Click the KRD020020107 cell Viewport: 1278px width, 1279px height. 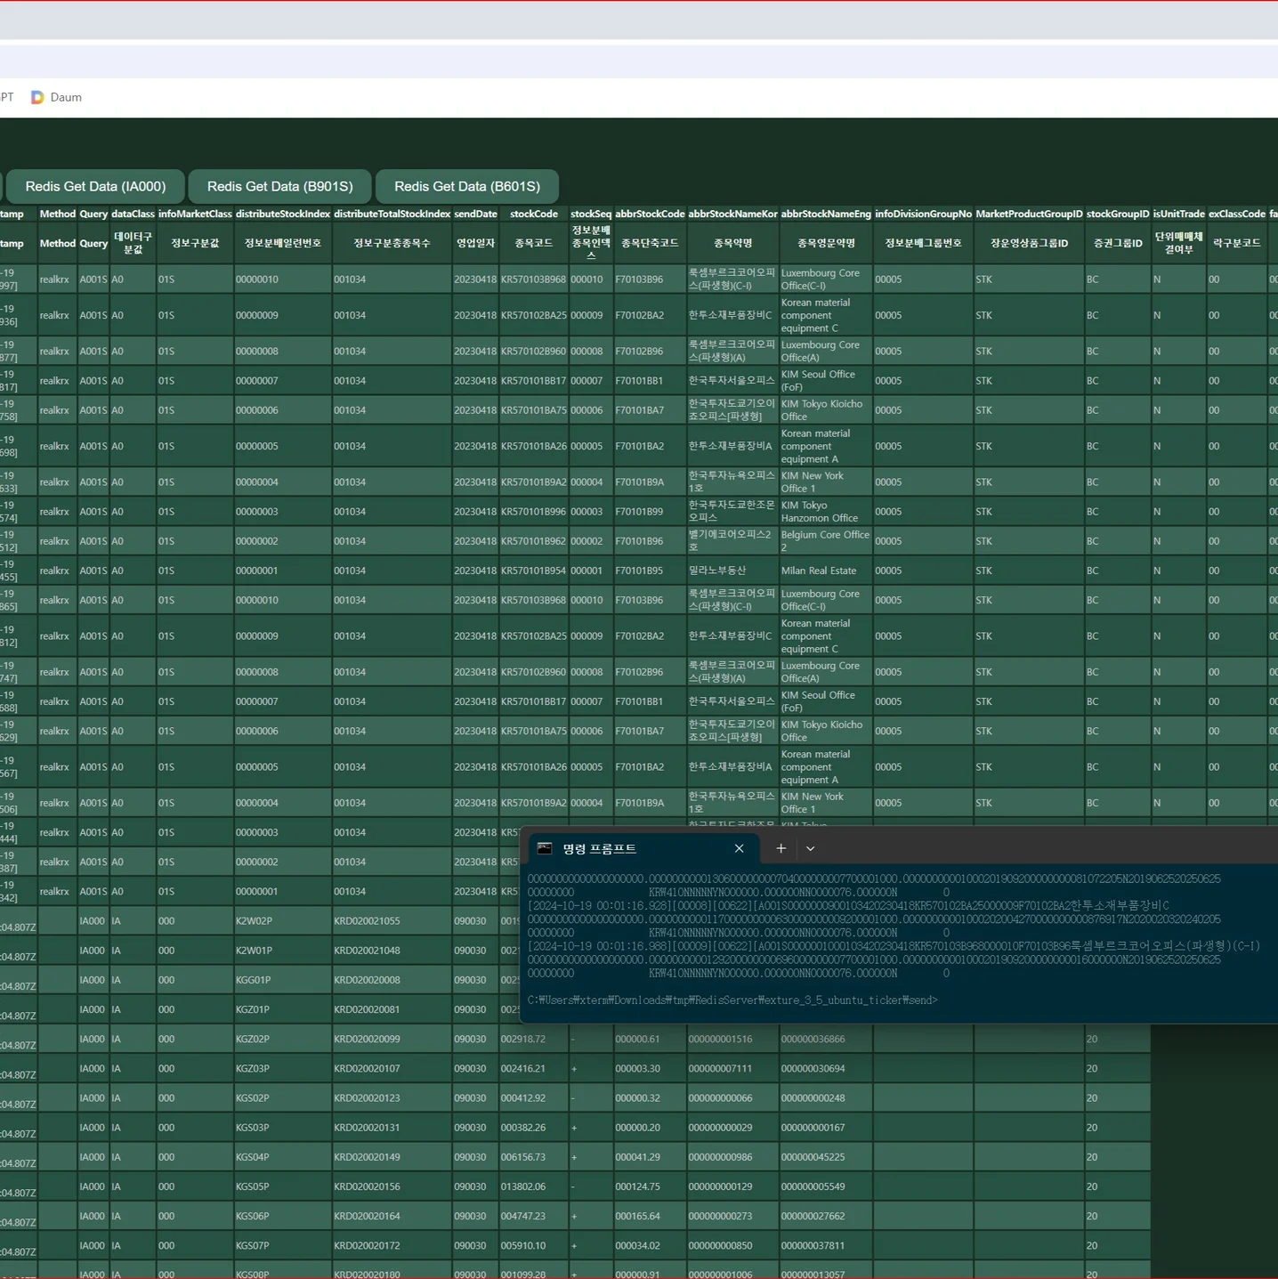click(x=392, y=1068)
